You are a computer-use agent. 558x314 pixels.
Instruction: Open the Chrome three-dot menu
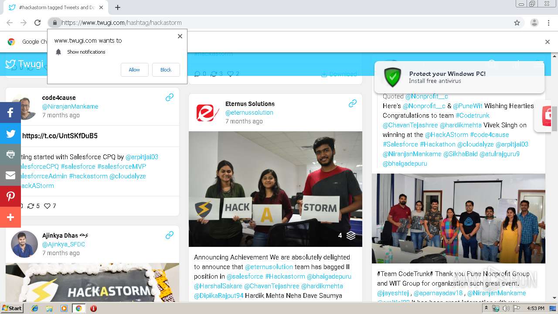549,23
